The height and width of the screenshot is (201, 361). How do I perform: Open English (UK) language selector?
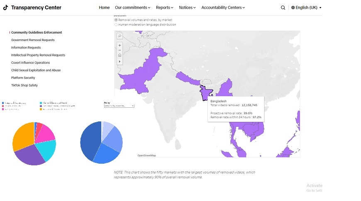point(306,7)
